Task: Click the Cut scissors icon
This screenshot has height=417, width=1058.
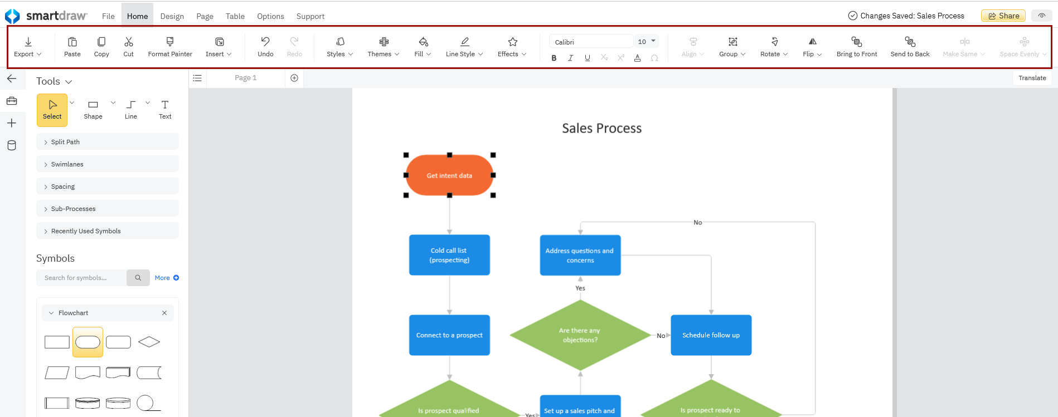Action: point(129,42)
